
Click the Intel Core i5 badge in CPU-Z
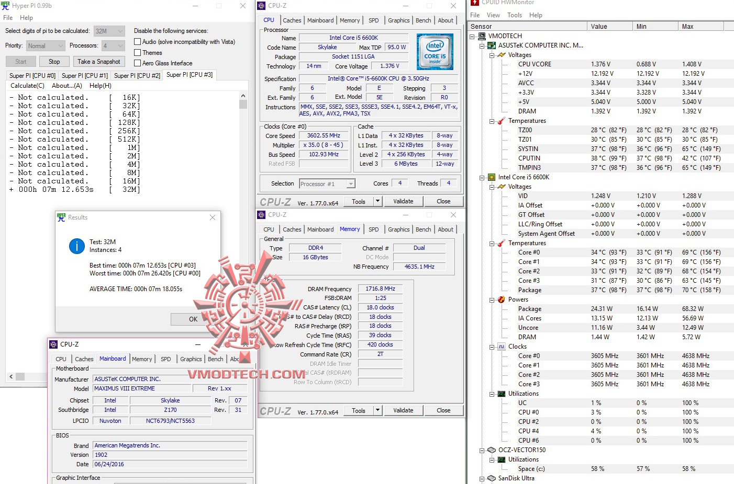435,51
